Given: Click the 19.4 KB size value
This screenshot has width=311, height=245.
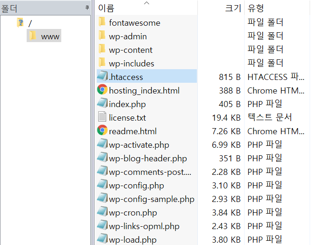Looking at the screenshot, I should coord(226,118).
